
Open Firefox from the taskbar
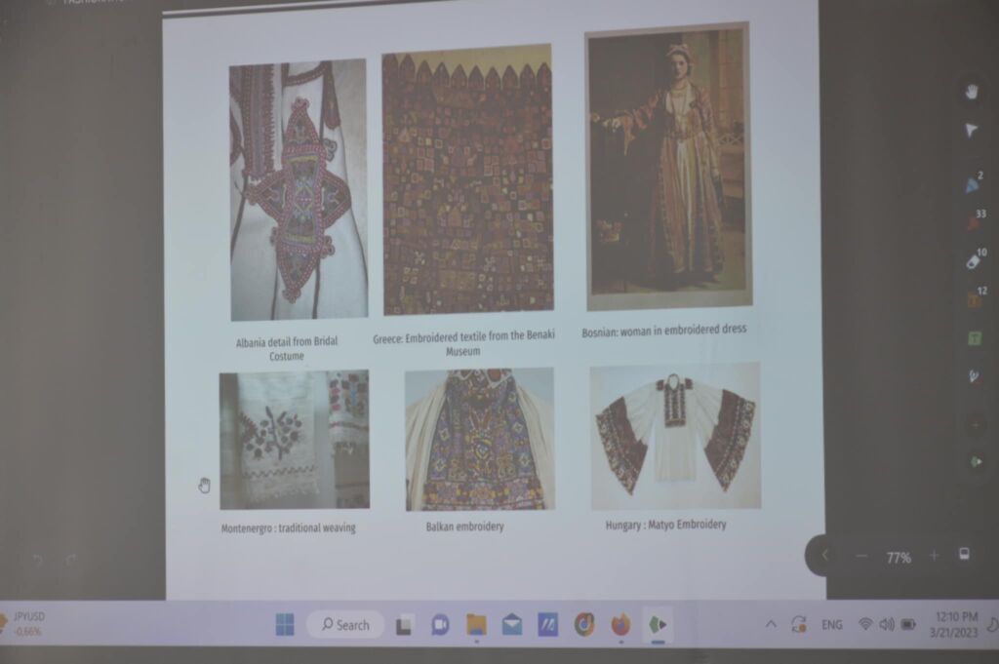pyautogui.click(x=620, y=624)
